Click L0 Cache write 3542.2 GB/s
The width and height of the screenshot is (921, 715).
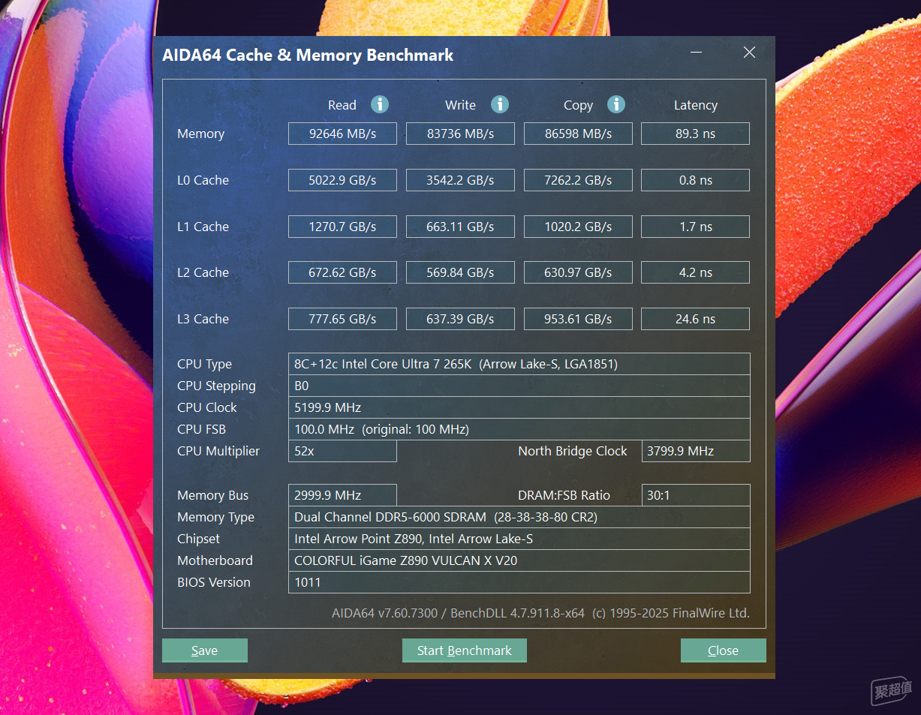pyautogui.click(x=460, y=180)
